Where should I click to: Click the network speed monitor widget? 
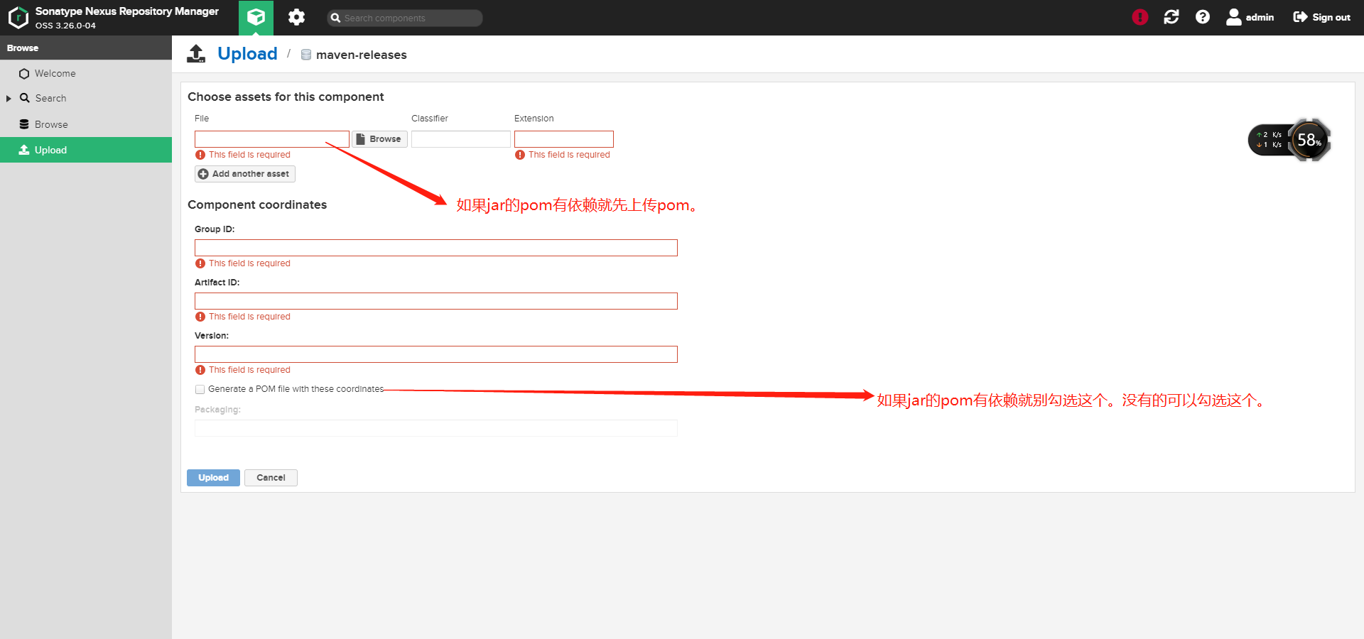[x=1270, y=140]
